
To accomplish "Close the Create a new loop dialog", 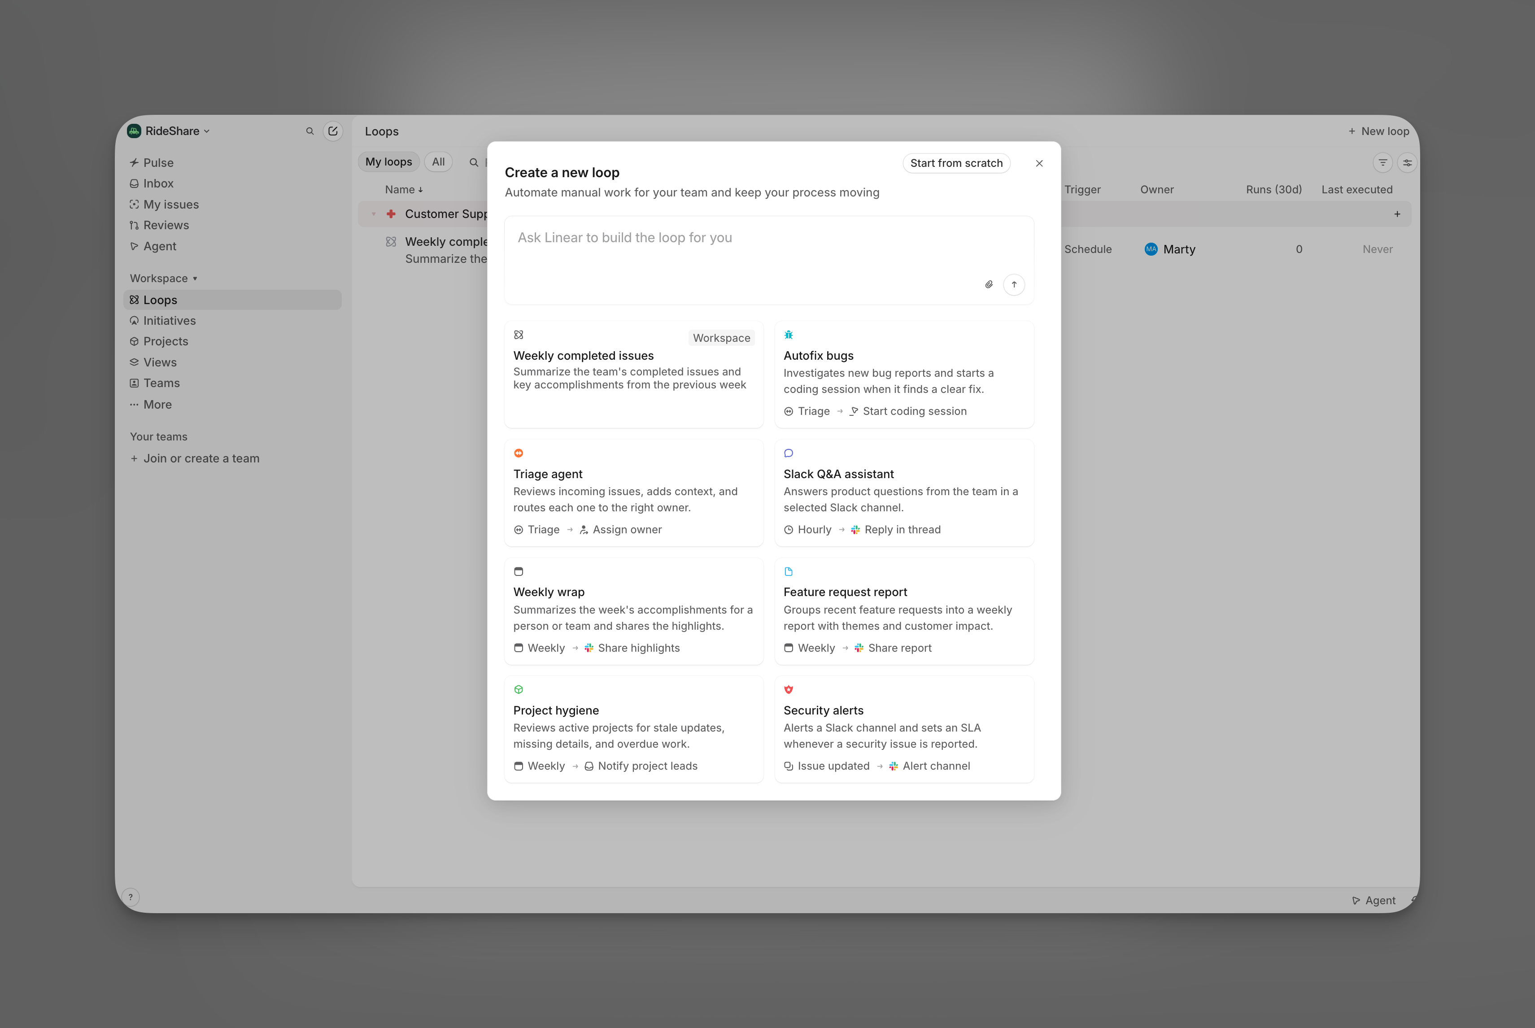I will pos(1039,163).
